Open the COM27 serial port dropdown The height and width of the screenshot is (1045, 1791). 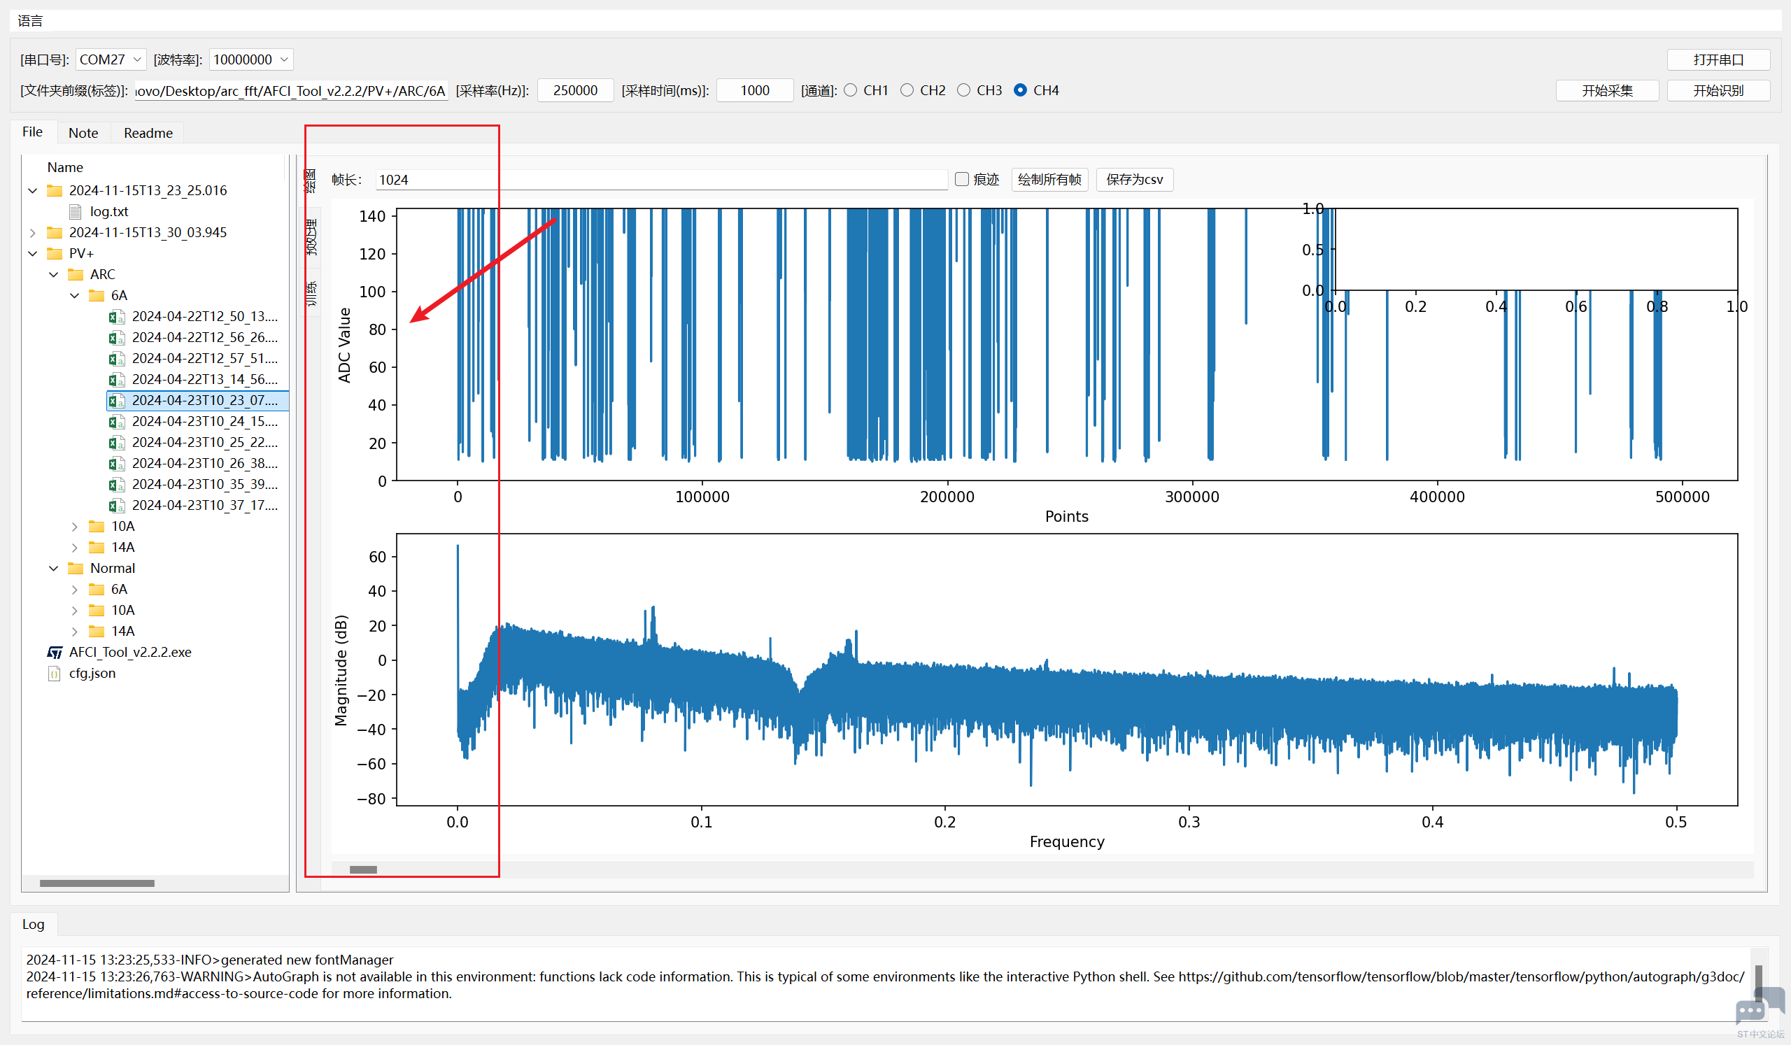pos(111,59)
